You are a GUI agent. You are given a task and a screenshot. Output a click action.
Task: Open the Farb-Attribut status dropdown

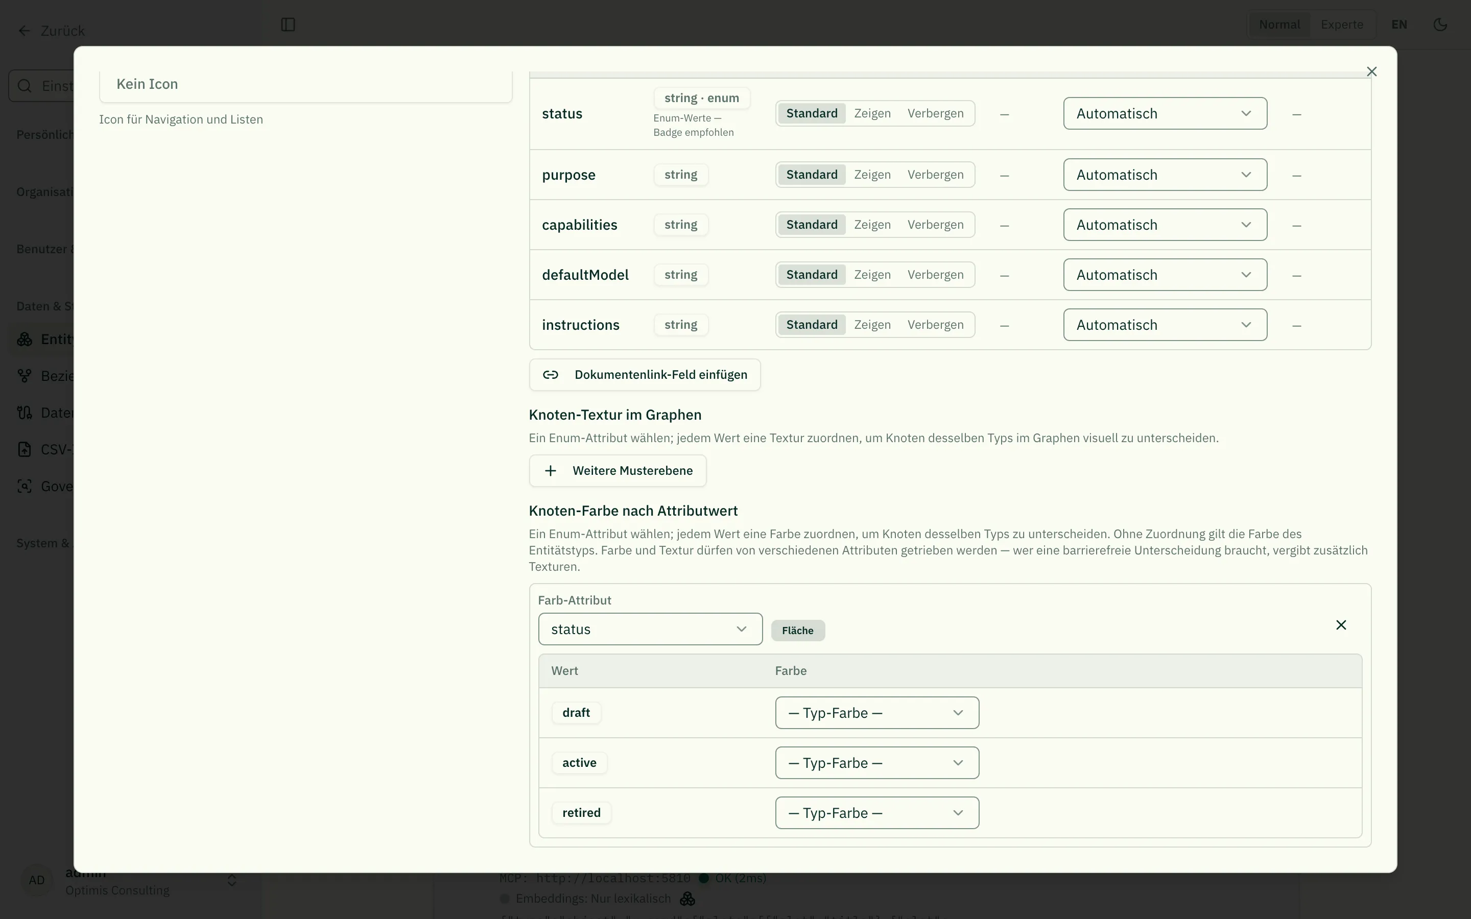[x=650, y=629]
